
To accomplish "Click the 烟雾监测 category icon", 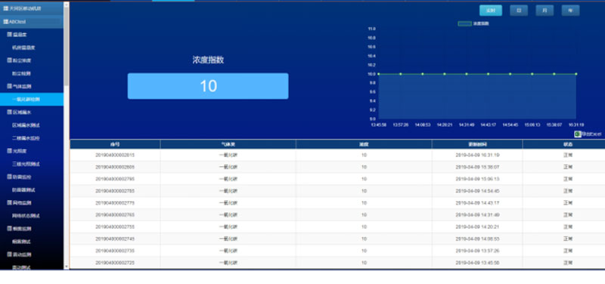I will pyautogui.click(x=10, y=228).
